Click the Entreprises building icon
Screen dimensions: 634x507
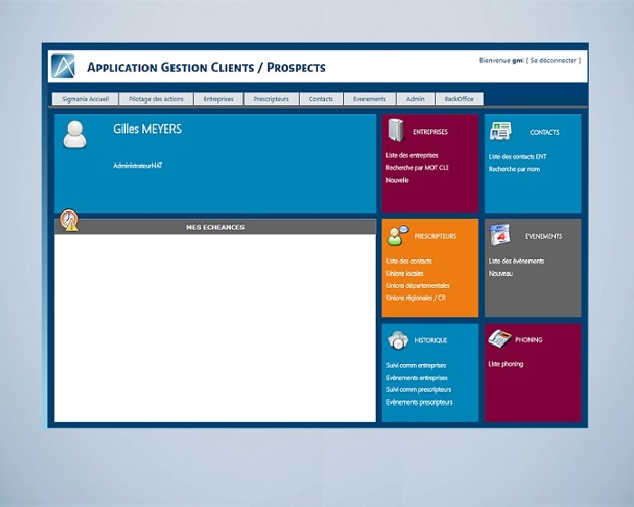click(395, 131)
